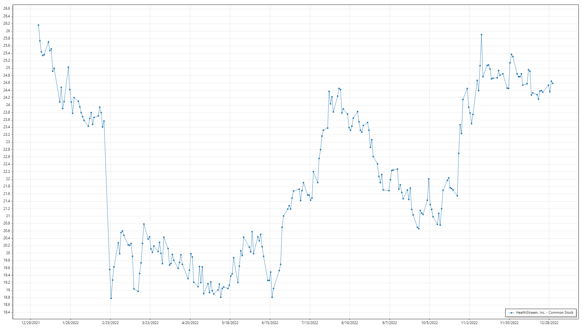Click the November peak point near 25.9

(481, 35)
